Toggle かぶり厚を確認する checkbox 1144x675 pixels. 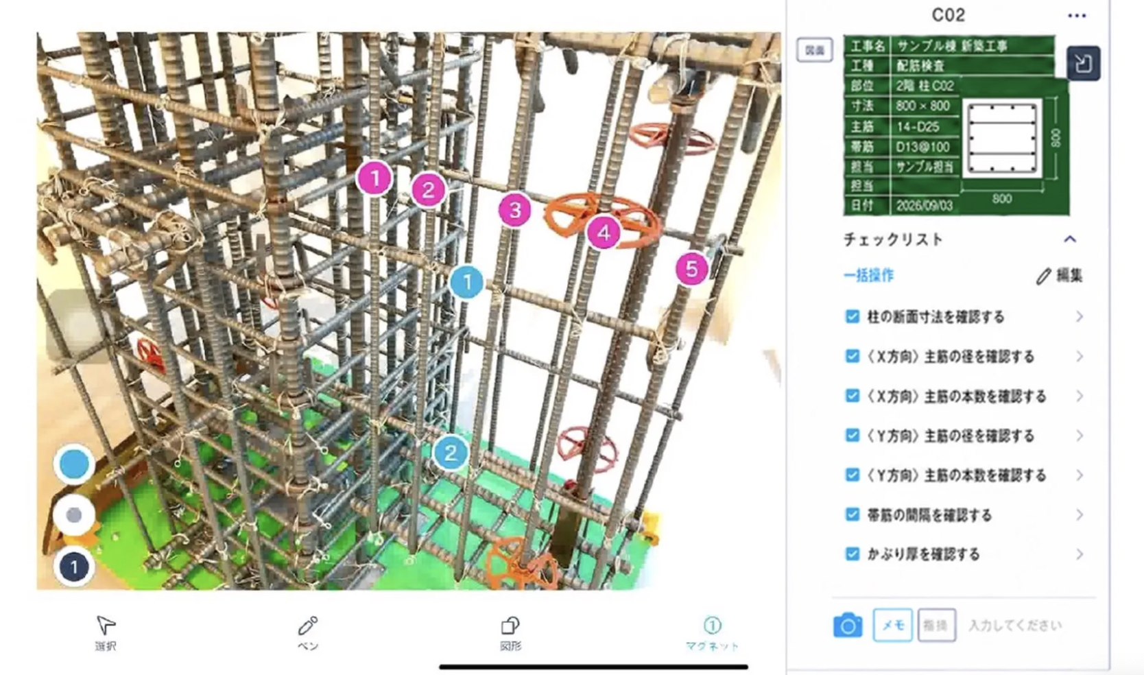click(852, 554)
